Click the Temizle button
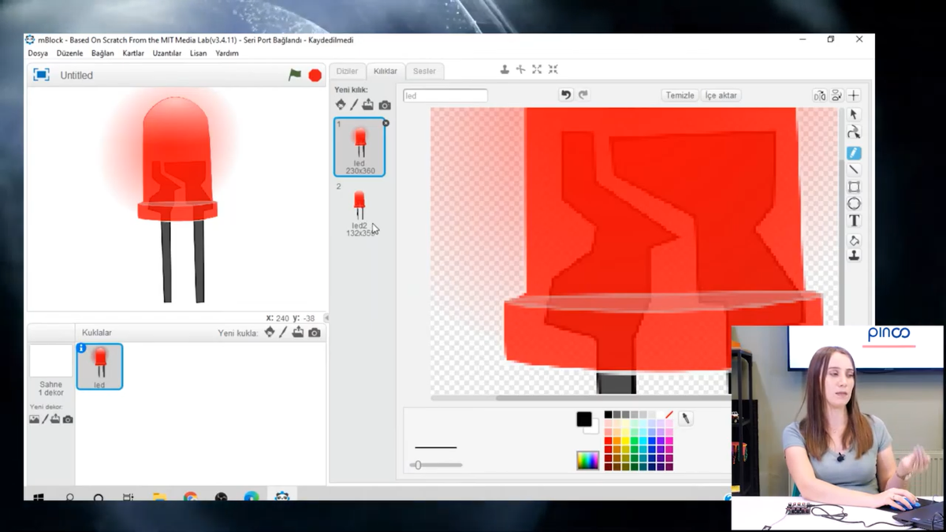The width and height of the screenshot is (946, 532). pyautogui.click(x=680, y=95)
